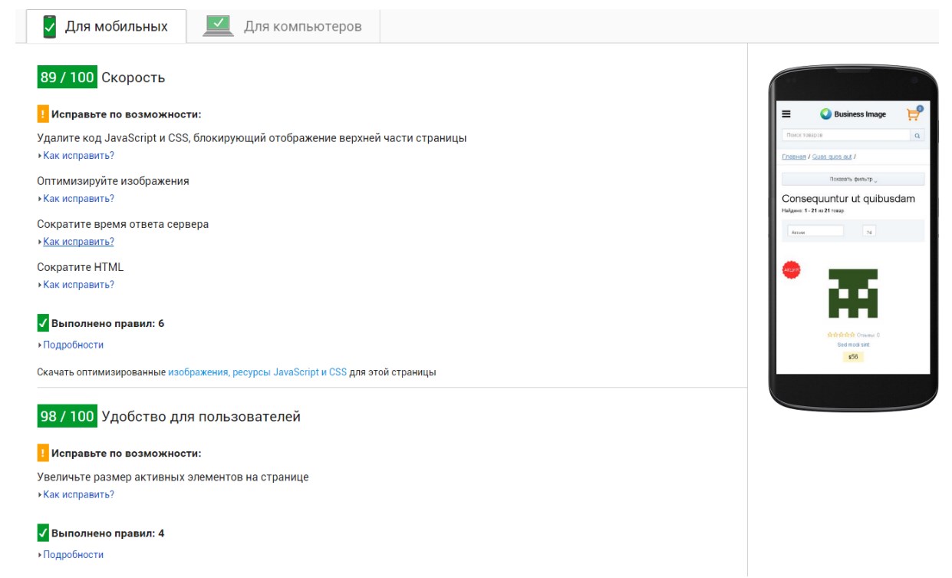
Task: Click green check icon beside Выполнено правил: 6
Action: (x=43, y=323)
